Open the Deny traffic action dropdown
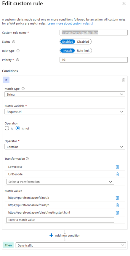130x256 pixels. coord(71,245)
